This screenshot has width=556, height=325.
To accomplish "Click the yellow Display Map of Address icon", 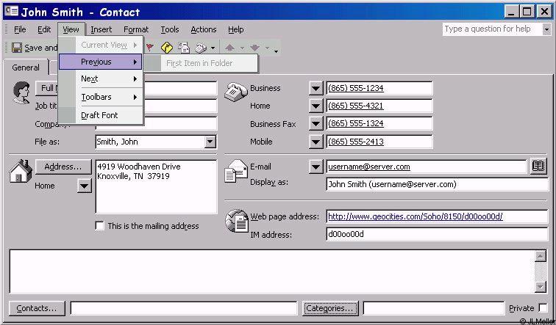I will coord(167,48).
